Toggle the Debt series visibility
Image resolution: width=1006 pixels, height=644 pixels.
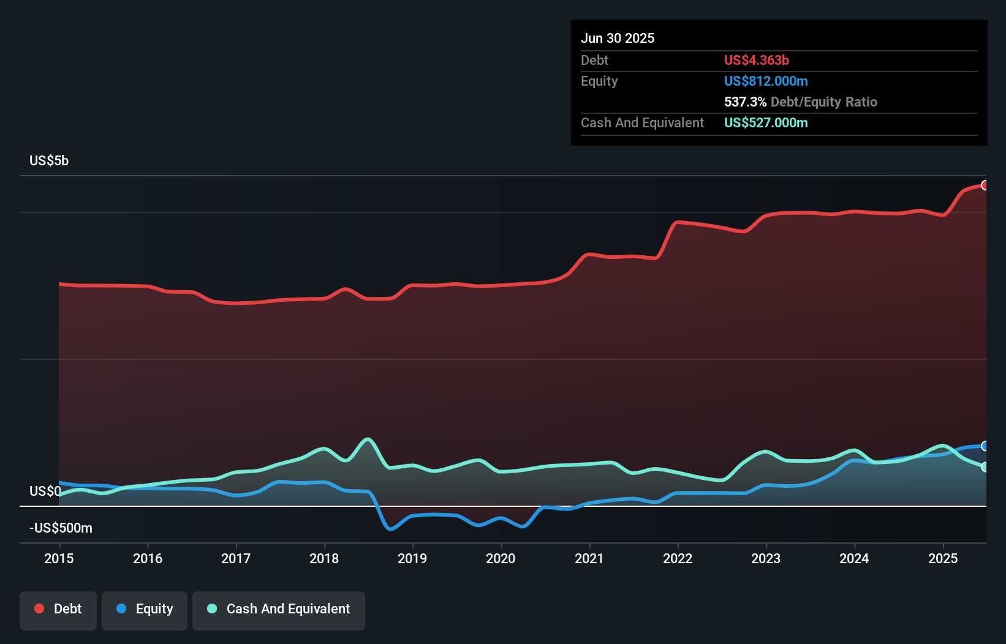pos(58,608)
